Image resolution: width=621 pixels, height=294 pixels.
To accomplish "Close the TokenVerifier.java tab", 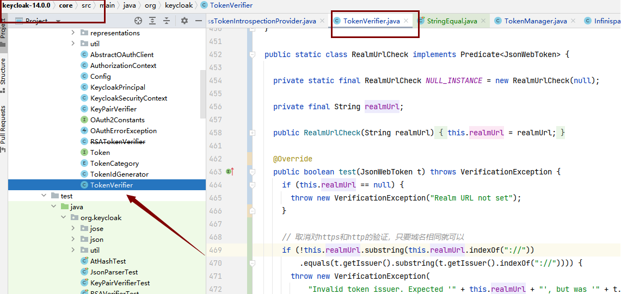I will click(x=406, y=21).
